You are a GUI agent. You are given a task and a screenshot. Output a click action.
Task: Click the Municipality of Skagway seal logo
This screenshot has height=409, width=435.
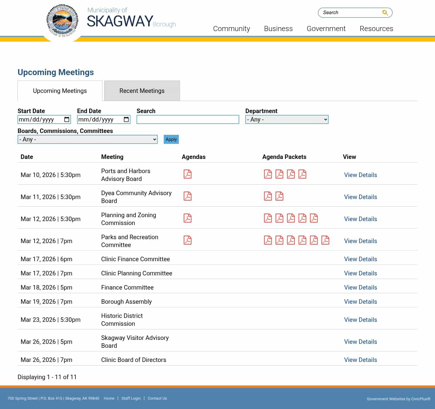pos(62,20)
